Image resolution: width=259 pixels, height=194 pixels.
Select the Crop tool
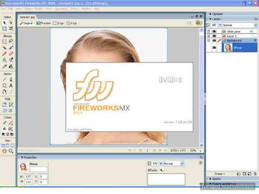pyautogui.click(x=11, y=28)
